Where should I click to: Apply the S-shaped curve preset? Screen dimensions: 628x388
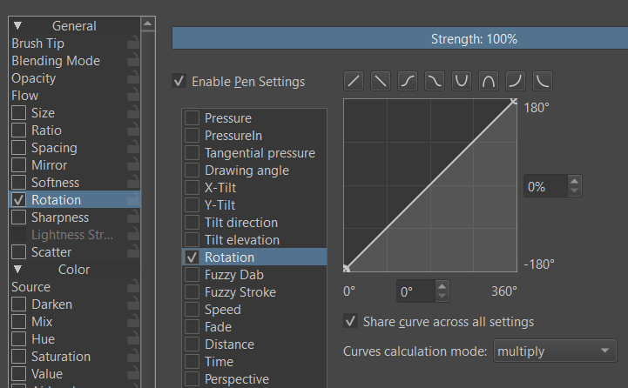(x=409, y=81)
